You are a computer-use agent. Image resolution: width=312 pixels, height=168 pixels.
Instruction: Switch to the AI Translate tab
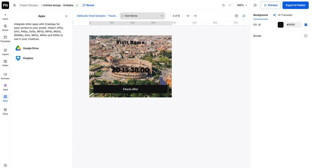click(283, 15)
